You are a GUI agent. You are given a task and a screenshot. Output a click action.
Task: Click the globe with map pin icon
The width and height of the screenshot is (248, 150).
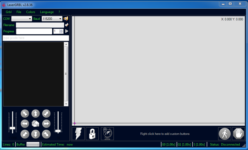coord(107,134)
